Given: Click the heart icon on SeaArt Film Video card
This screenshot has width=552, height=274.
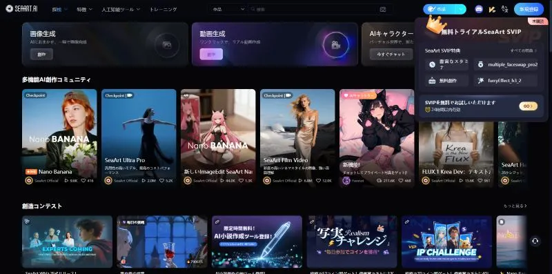Looking at the screenshot, I should click(319, 180).
